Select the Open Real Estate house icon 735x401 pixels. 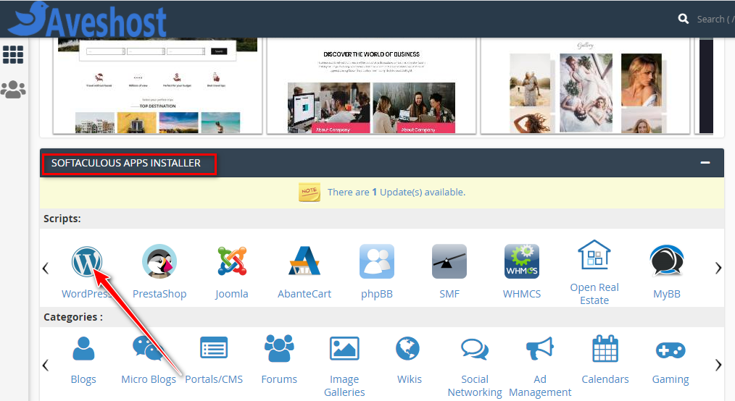(x=594, y=255)
